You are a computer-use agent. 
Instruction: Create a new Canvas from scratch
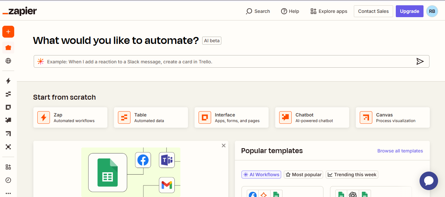tap(393, 117)
